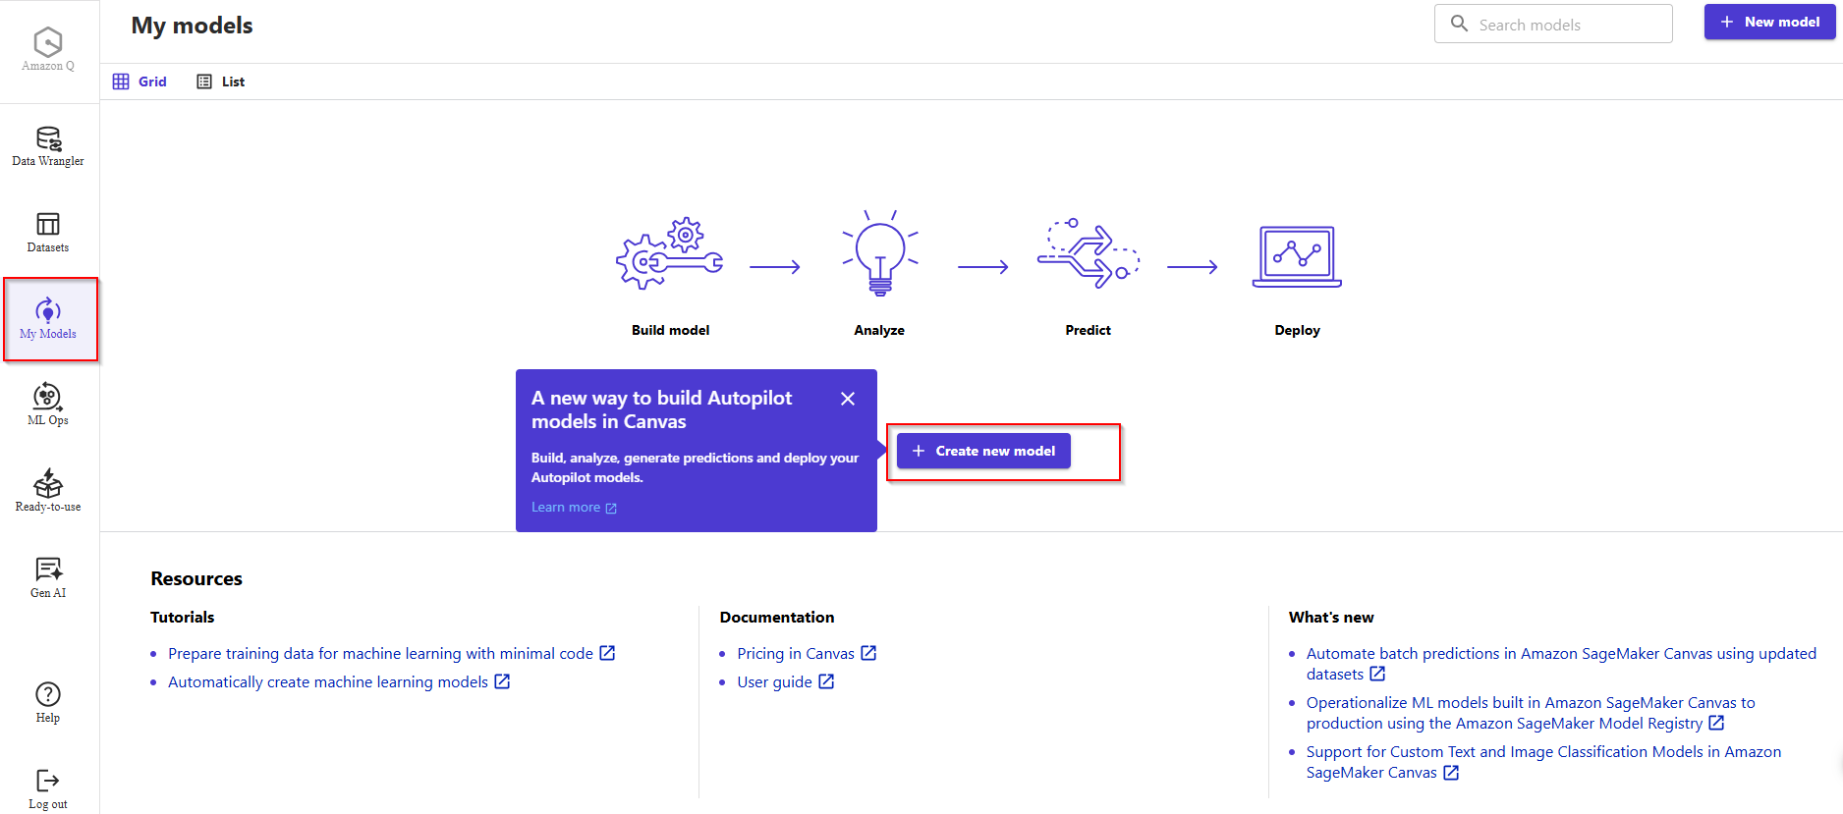Screen dimensions: 1843x814
Task: Click the Analyze lightbulb icon
Action: point(880,253)
